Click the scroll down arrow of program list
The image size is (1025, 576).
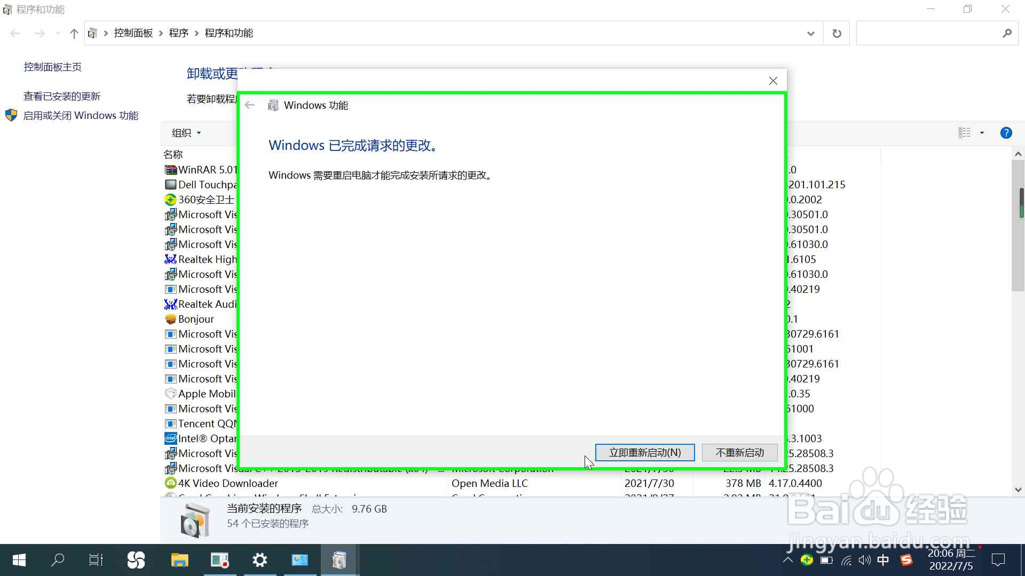[1018, 490]
